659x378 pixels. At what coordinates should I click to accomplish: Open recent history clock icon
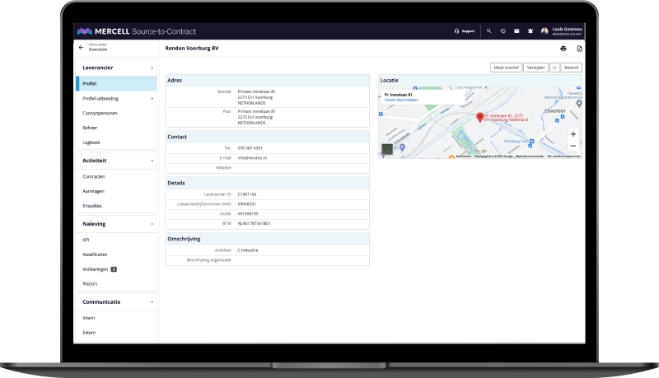[502, 31]
